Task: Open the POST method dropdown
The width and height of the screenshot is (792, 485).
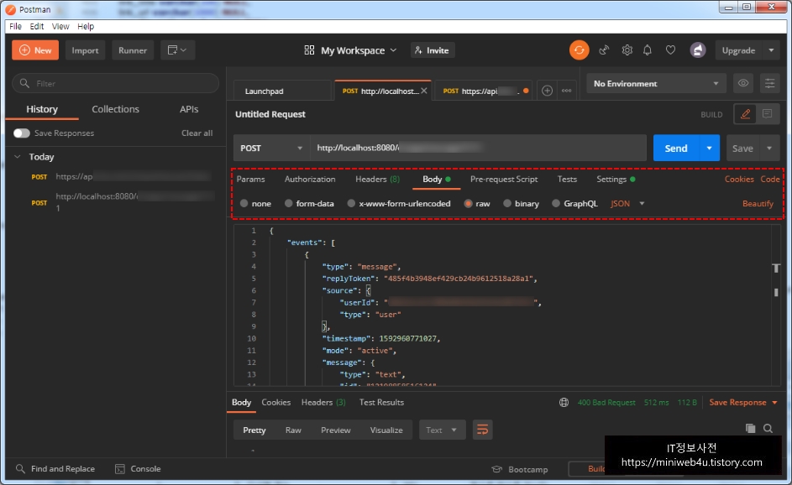Action: [271, 148]
